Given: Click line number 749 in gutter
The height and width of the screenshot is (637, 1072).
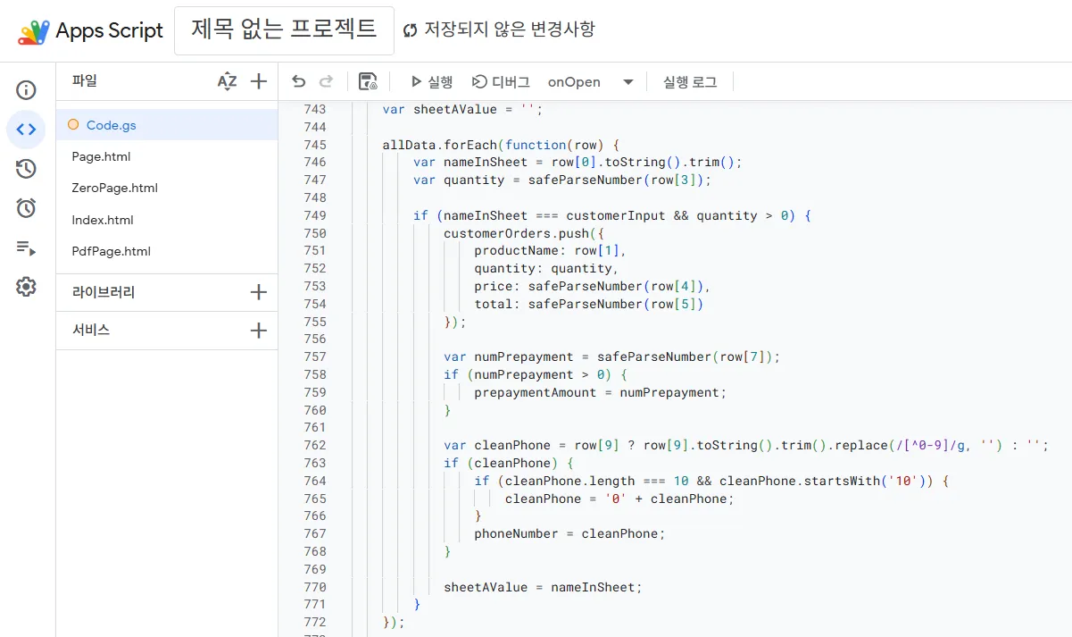Looking at the screenshot, I should click(315, 215).
